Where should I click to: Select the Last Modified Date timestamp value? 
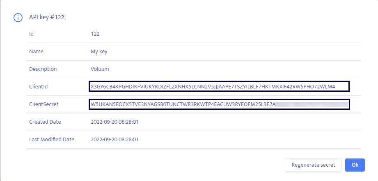pyautogui.click(x=115, y=140)
